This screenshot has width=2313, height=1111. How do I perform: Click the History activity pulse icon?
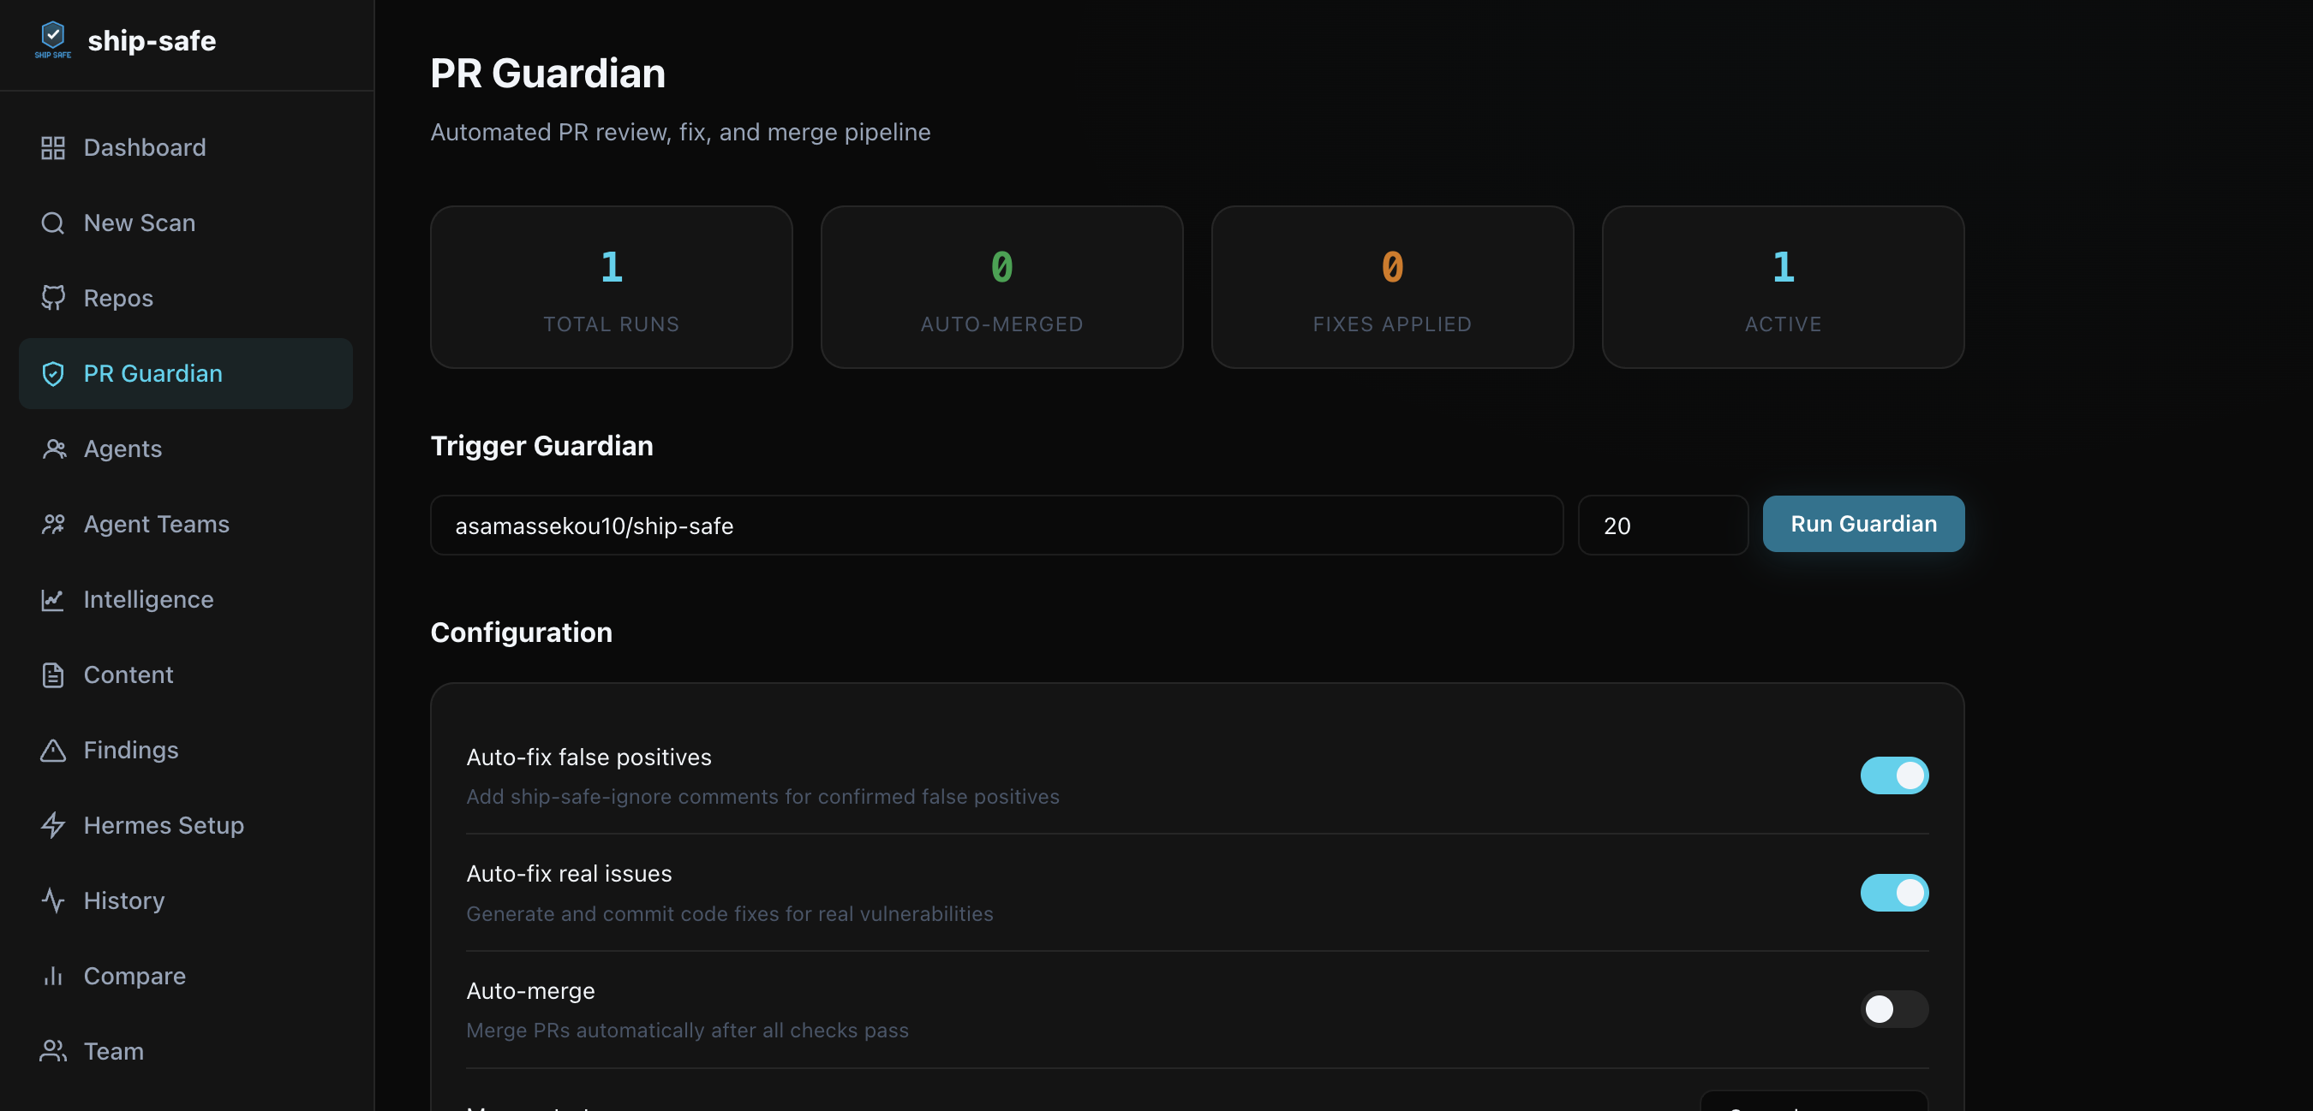tap(53, 901)
